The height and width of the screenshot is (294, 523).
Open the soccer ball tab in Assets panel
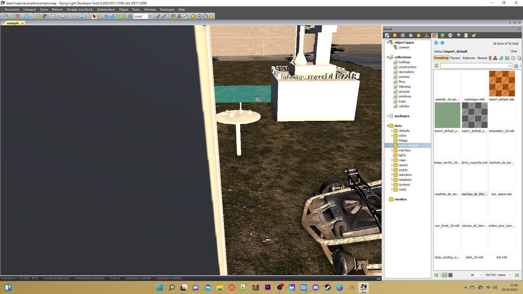(x=403, y=36)
